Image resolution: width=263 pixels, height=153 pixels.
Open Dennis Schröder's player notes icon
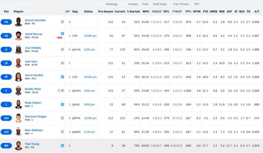point(62,22)
